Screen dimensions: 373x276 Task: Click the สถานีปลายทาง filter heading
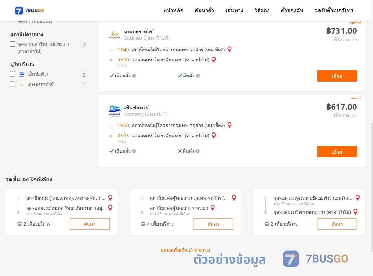27,34
